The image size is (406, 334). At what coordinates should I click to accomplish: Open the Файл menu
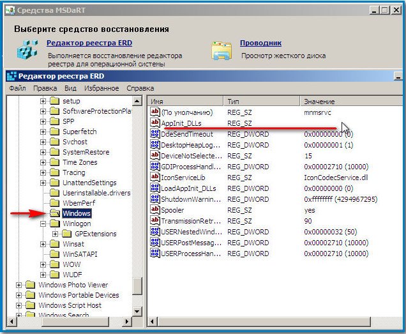tap(17, 88)
